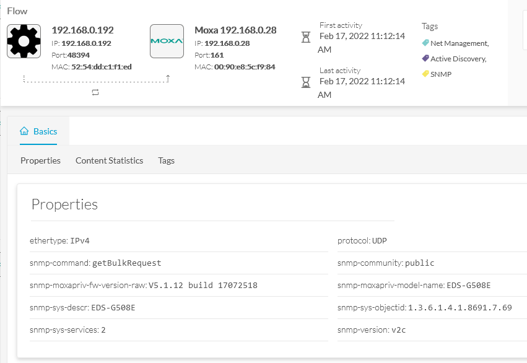This screenshot has height=363, width=527.
Task: Click the snmp-sys-objectid value 1.3.6.1.4.1.8691.7.69
Action: [x=459, y=307]
